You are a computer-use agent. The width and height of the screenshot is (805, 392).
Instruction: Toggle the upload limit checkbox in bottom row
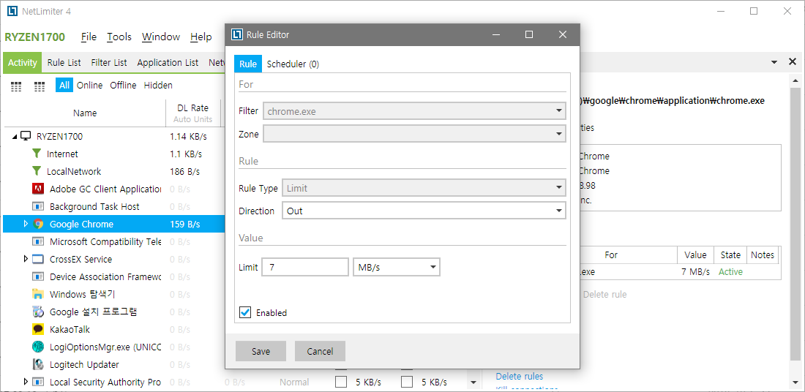click(x=407, y=382)
